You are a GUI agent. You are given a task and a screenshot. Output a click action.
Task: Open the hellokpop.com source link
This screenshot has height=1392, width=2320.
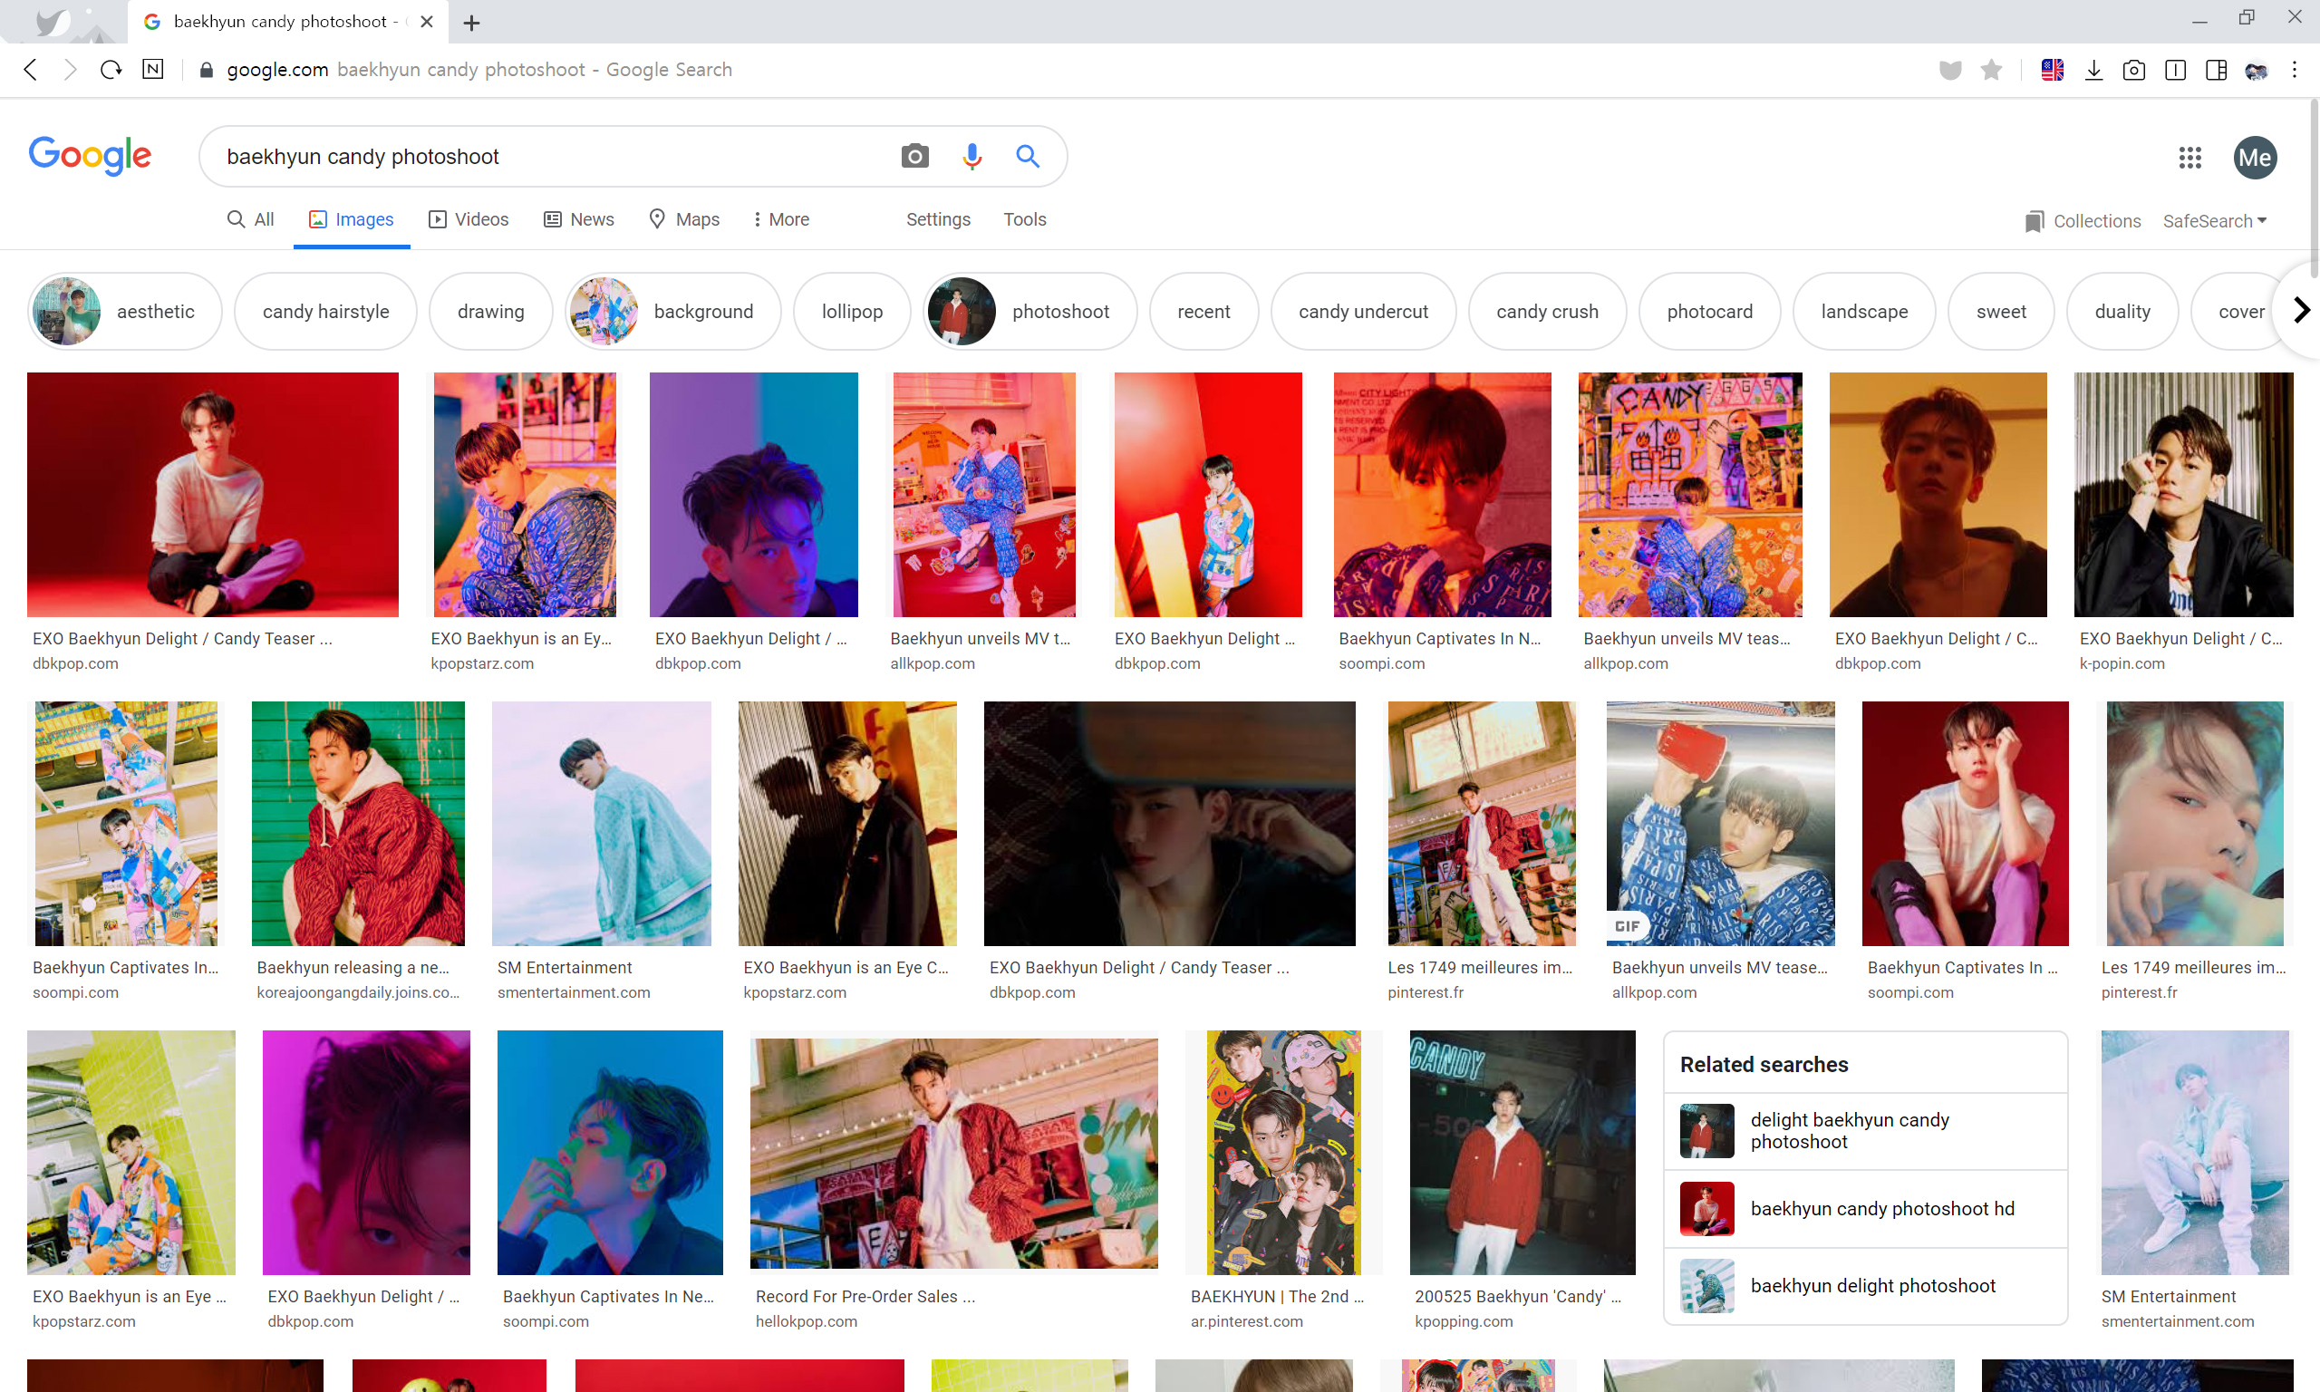click(x=807, y=1321)
